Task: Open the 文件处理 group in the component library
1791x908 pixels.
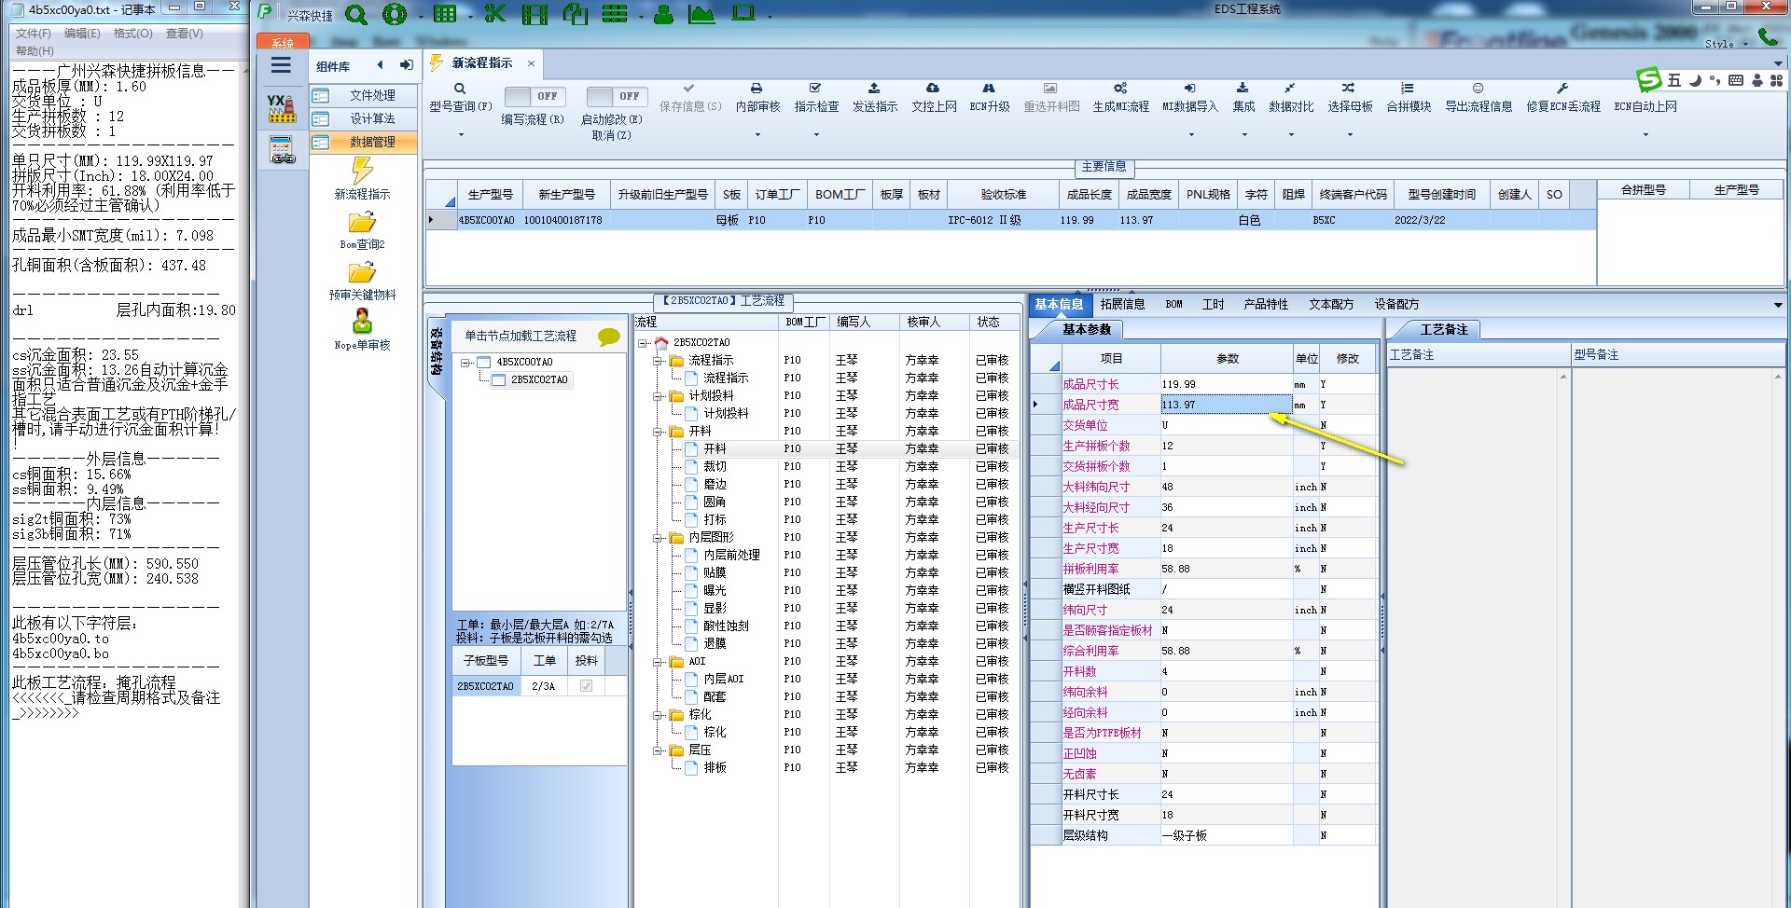Action: [364, 95]
